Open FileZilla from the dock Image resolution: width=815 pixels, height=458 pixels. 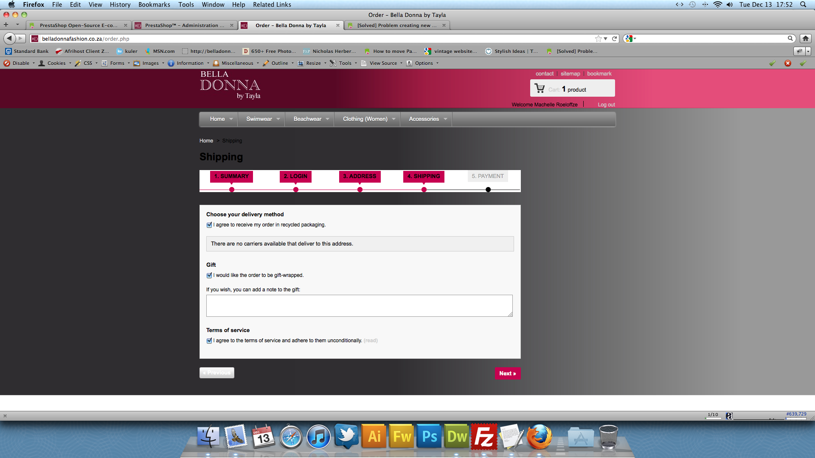coord(484,436)
